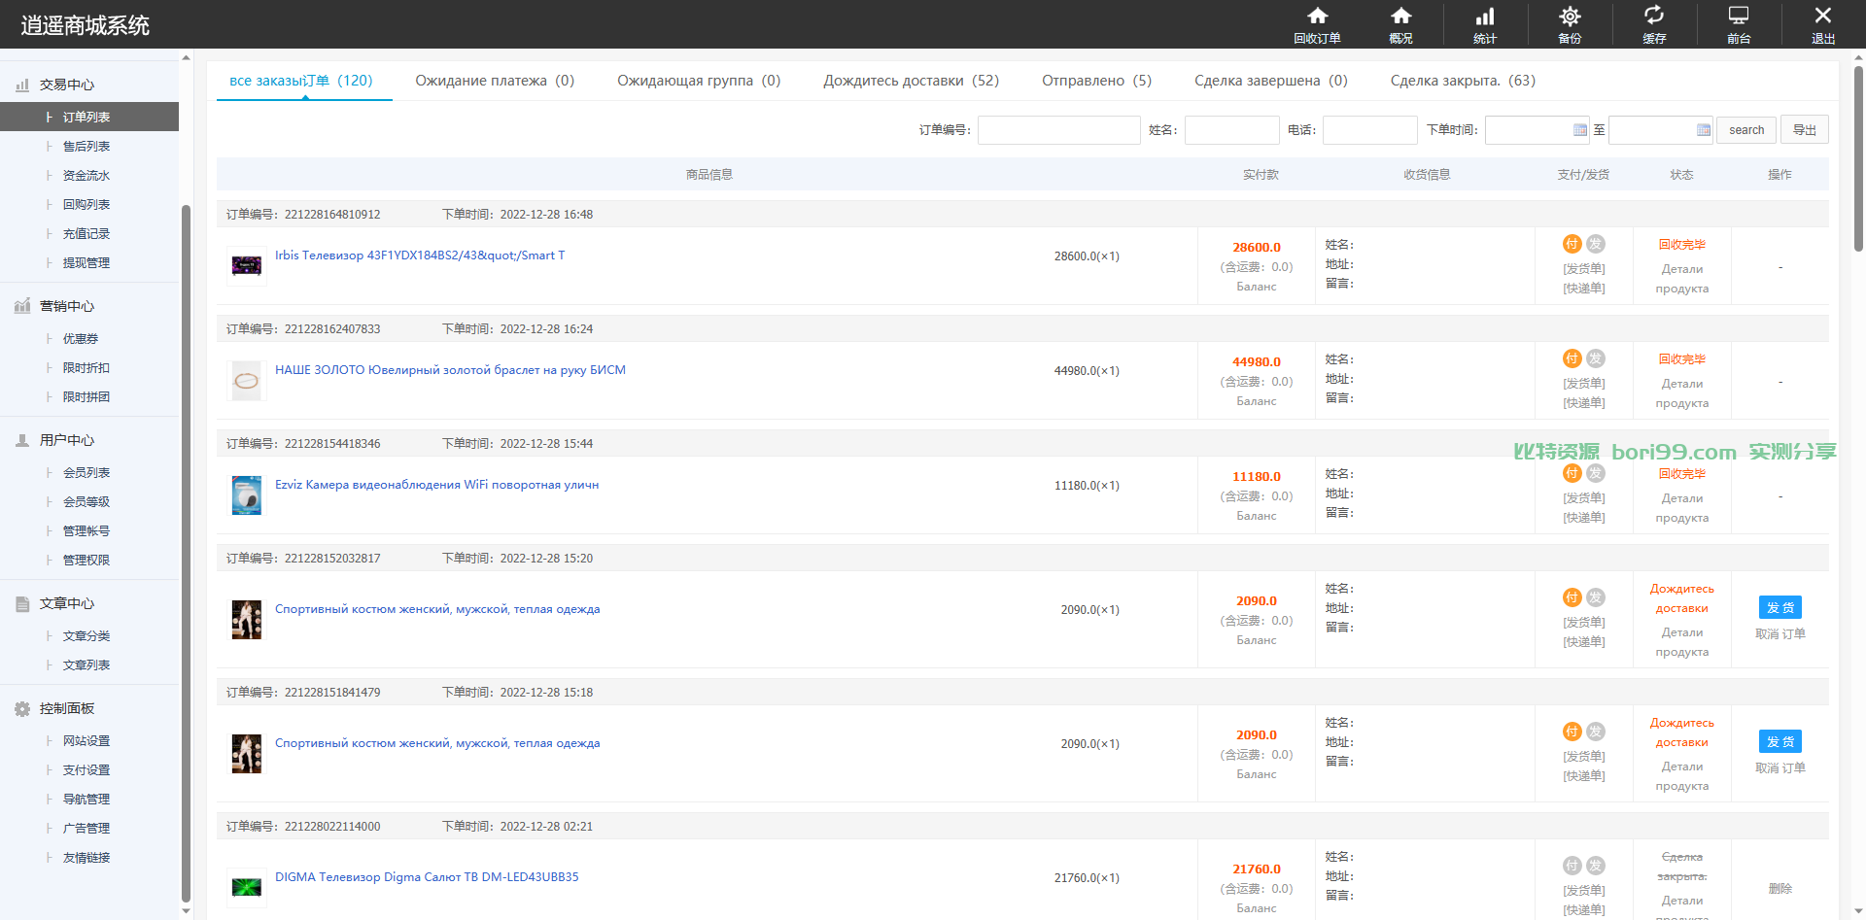Focus the 电话 input field
1866x920 pixels.
click(x=1370, y=130)
